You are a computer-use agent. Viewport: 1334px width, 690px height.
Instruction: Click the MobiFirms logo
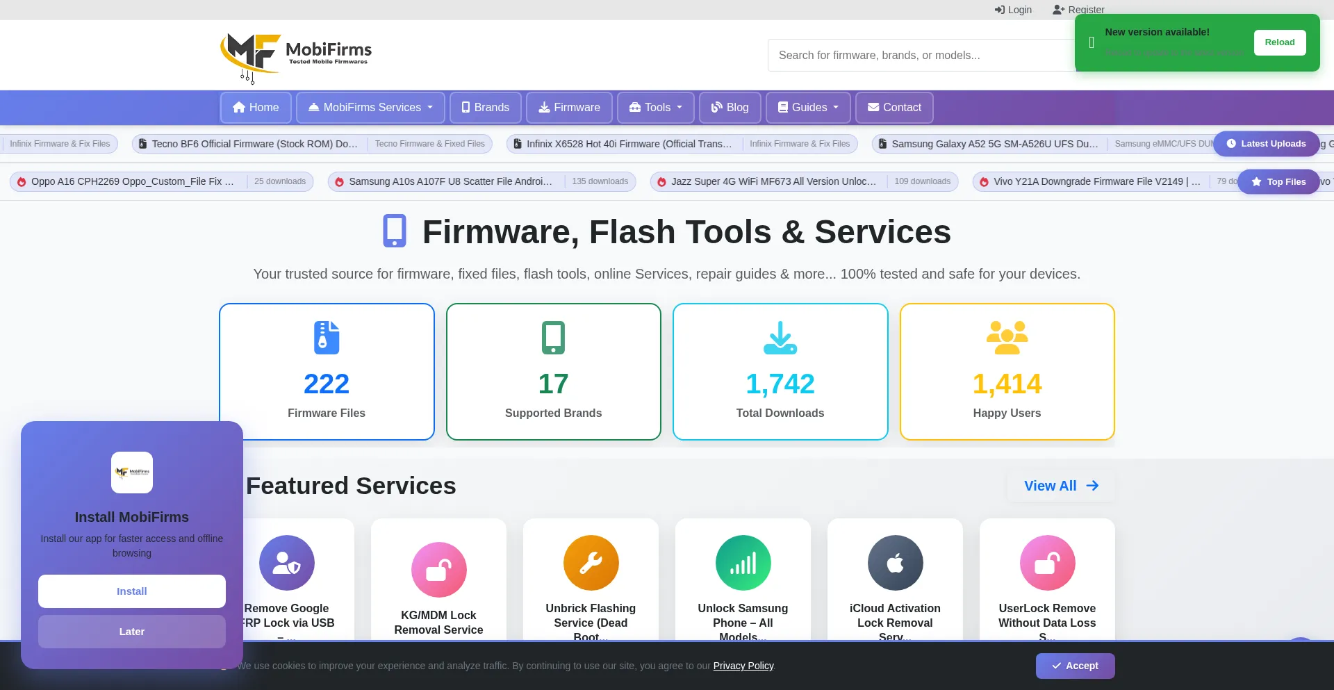point(296,58)
